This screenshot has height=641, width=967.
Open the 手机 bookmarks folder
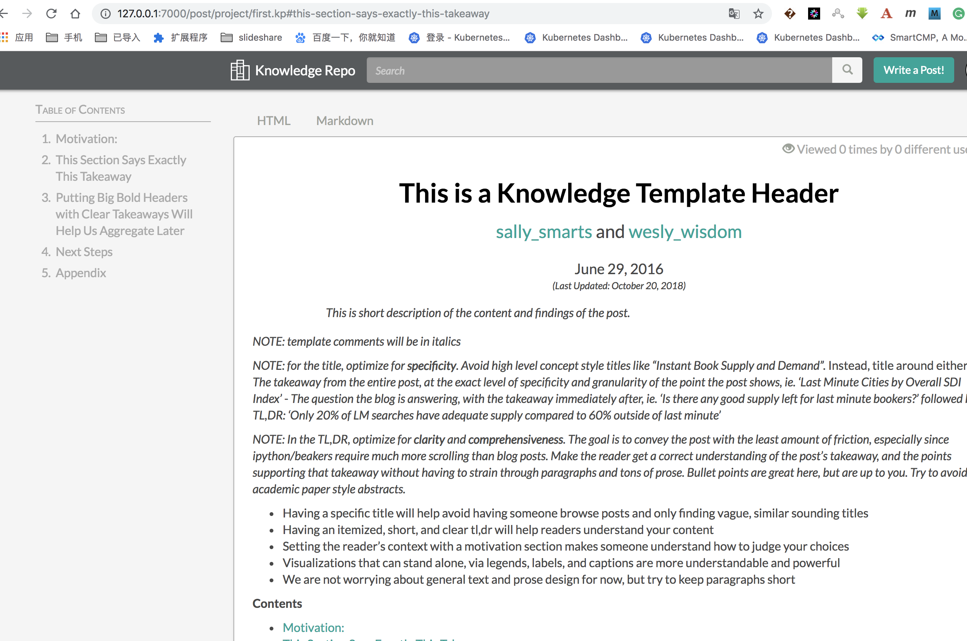[x=64, y=38]
